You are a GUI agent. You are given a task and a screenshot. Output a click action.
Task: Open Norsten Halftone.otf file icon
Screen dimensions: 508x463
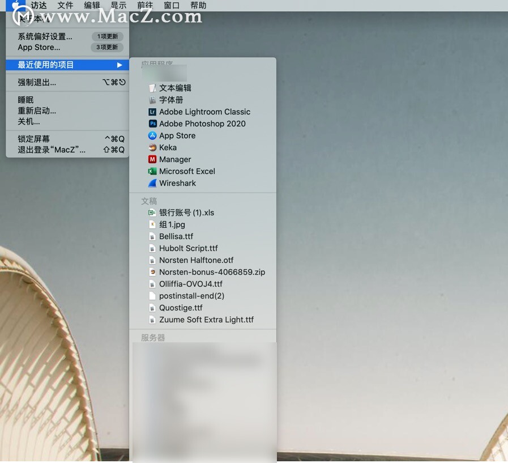[x=152, y=260]
